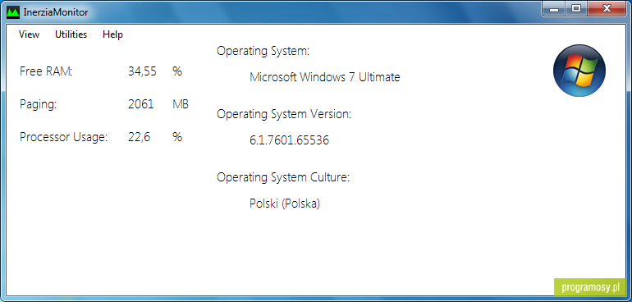Open the Help menu
The height and width of the screenshot is (302, 632).
[x=113, y=34]
